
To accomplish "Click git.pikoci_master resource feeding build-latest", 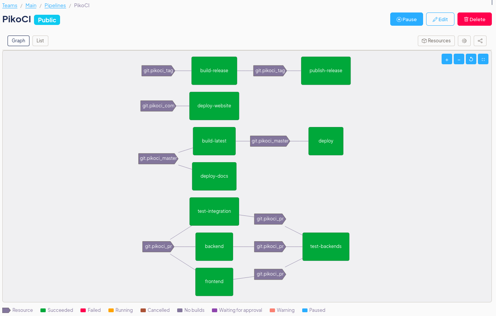I will 158,158.
